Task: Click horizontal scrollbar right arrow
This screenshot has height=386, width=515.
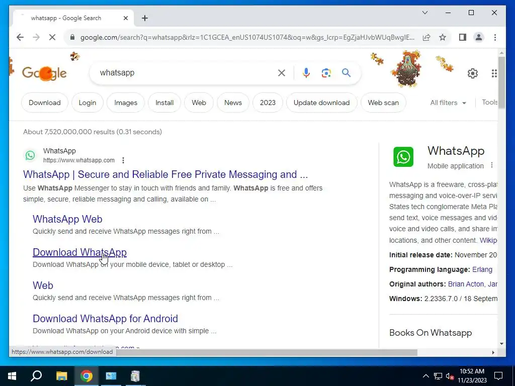Action: pos(493,352)
